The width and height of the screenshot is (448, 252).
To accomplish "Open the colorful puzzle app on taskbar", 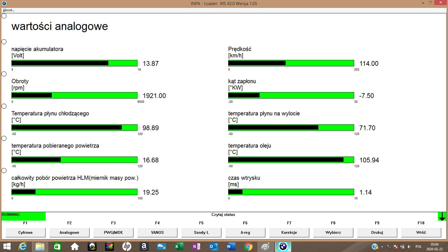I will coord(109,246).
